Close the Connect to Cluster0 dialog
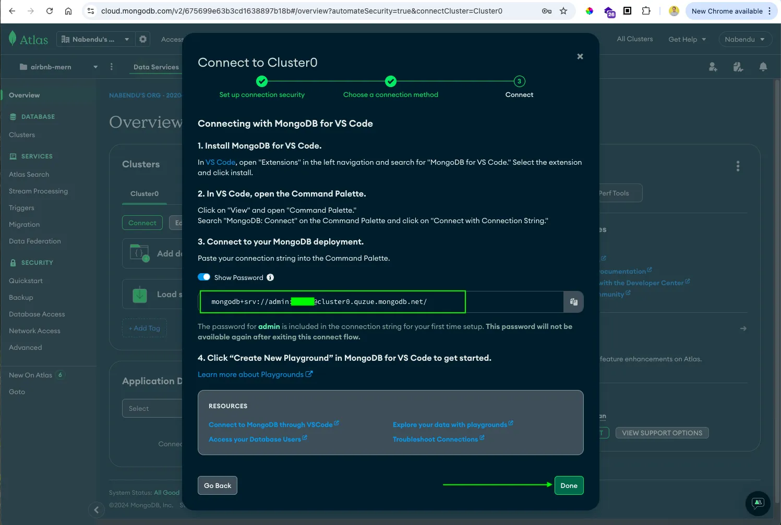781x525 pixels. 580,56
